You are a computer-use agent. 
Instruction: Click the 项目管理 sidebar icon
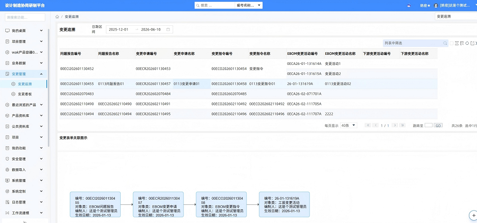pyautogui.click(x=7, y=41)
